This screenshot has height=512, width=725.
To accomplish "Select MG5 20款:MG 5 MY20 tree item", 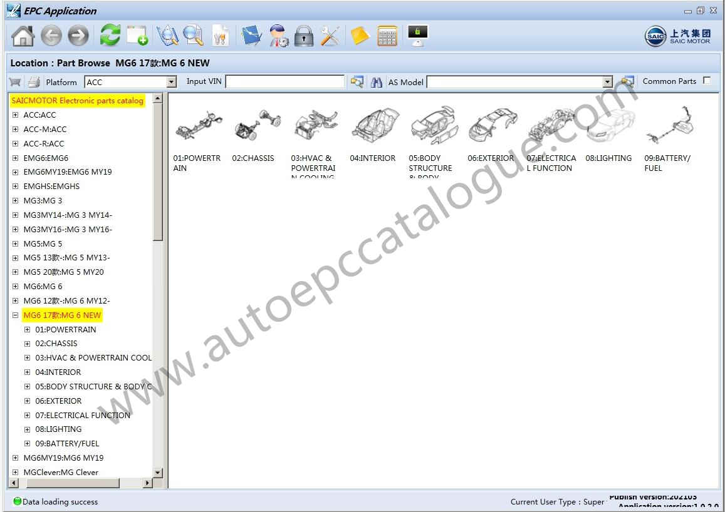I will point(63,272).
